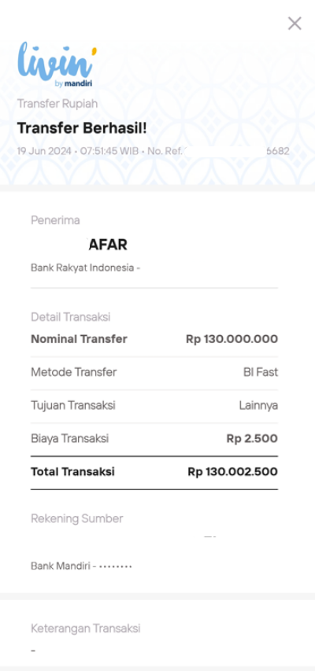Image resolution: width=315 pixels, height=671 pixels.
Task: Select the Lainnya transaction purpose value
Action: coord(258,405)
